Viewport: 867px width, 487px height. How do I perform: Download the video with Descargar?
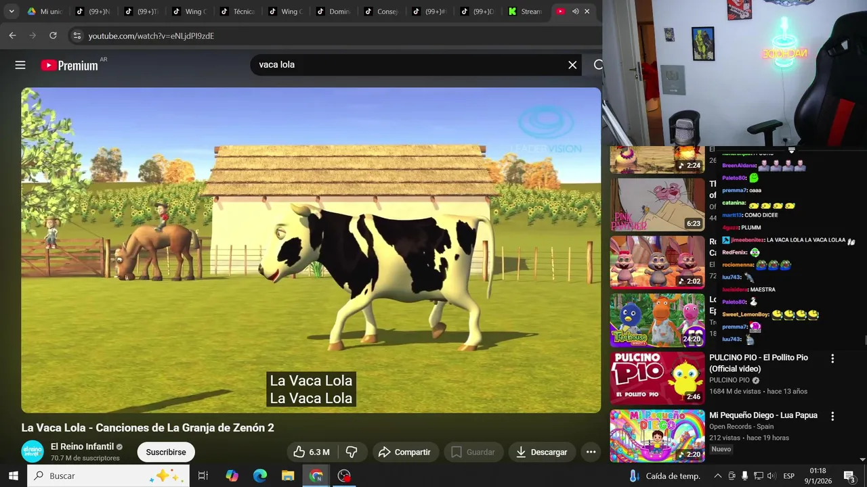tap(542, 452)
